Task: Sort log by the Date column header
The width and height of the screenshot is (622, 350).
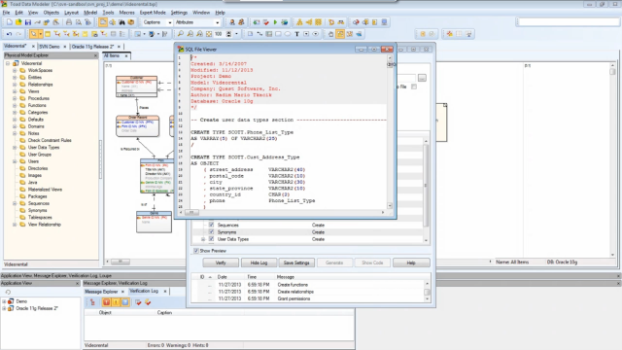Action: 223,277
